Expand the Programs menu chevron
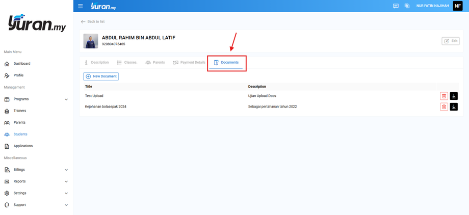The image size is (469, 215). pyautogui.click(x=66, y=99)
